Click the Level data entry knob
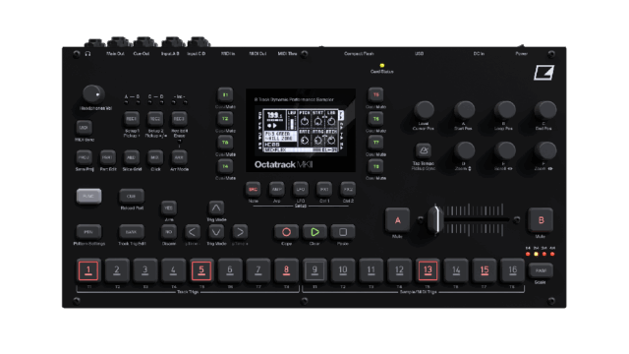The image size is (629, 354). click(x=424, y=110)
